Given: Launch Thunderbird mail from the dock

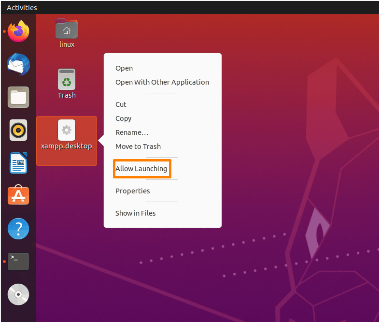Looking at the screenshot, I should (x=18, y=64).
